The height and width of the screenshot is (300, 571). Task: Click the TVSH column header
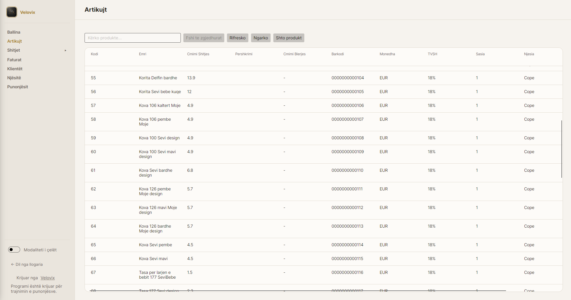tap(432, 54)
